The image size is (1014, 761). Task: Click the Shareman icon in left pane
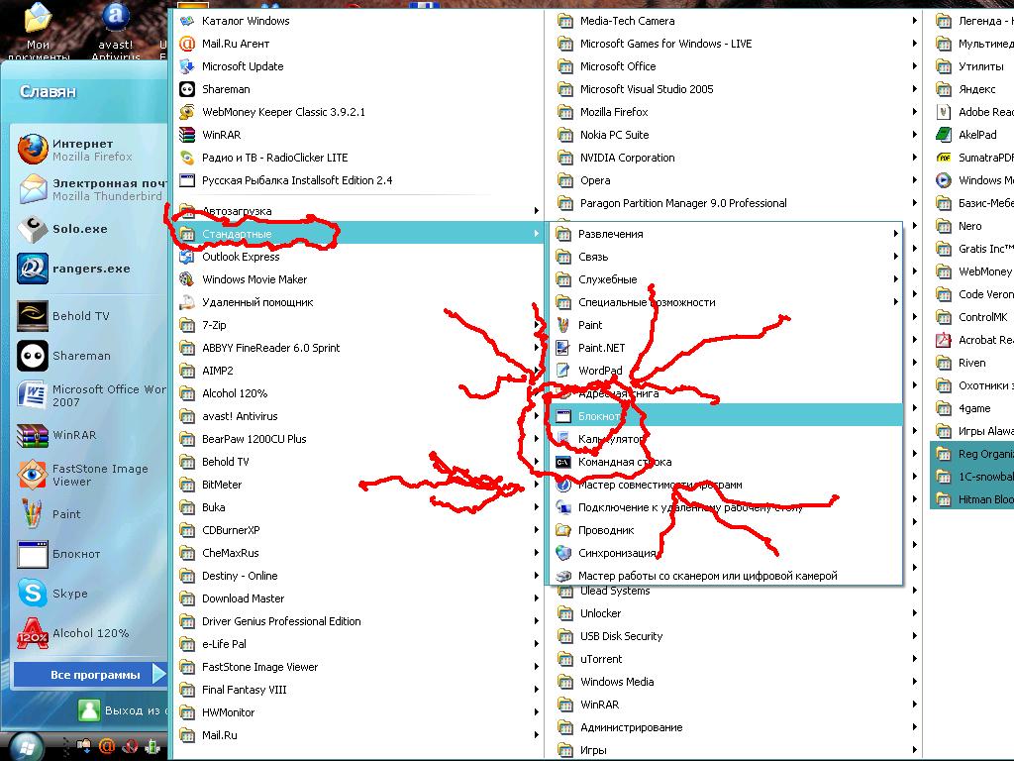tap(33, 356)
